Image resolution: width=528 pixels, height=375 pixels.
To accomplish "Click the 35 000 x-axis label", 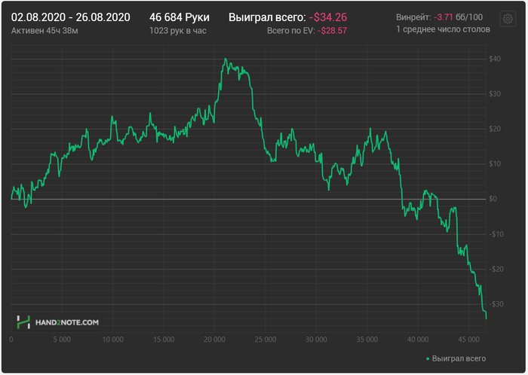I will tap(367, 340).
